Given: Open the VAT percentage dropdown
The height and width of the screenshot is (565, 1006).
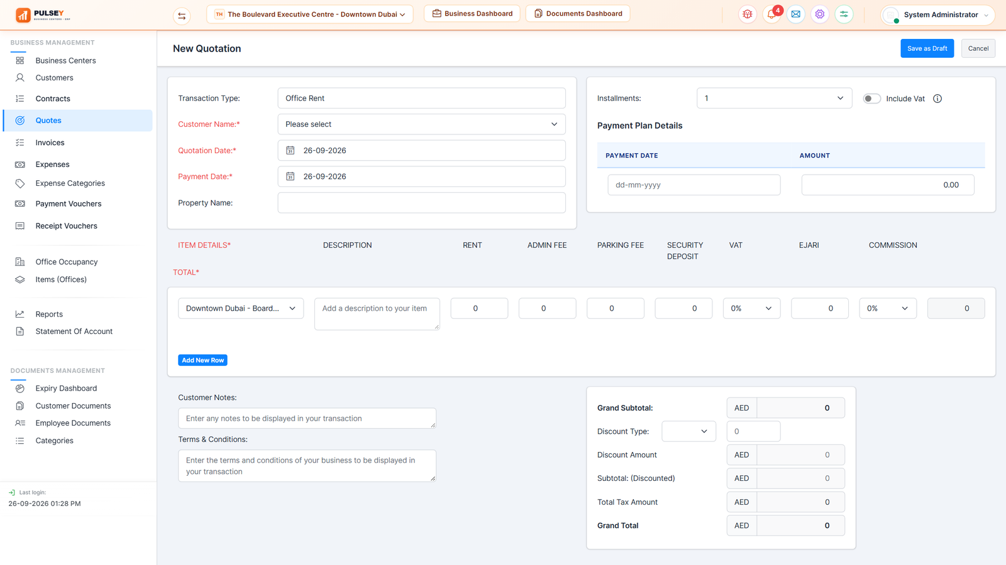Looking at the screenshot, I should 751,308.
